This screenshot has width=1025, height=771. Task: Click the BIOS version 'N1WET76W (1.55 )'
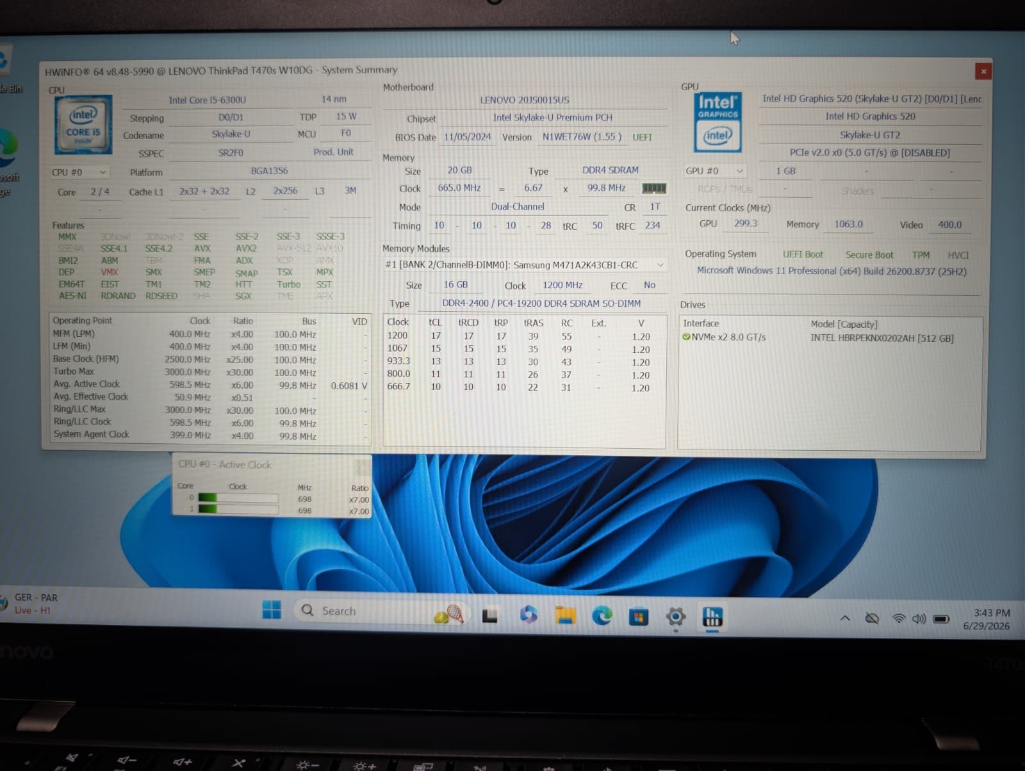coord(582,137)
